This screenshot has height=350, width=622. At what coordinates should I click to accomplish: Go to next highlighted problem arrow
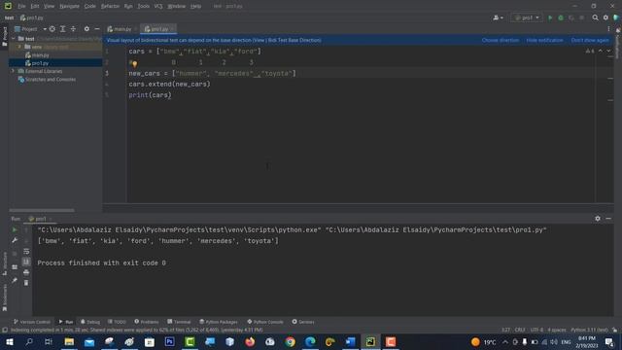[x=608, y=52]
